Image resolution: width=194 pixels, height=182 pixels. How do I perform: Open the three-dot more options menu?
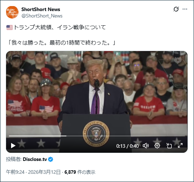click(185, 9)
